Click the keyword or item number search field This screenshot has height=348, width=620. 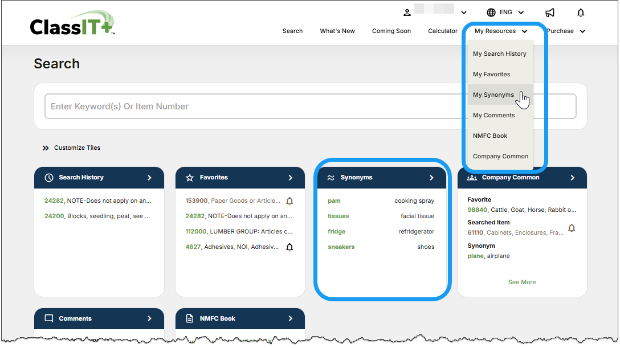pyautogui.click(x=310, y=107)
